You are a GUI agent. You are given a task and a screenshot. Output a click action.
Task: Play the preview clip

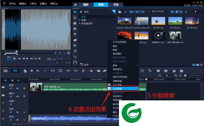point(15,58)
